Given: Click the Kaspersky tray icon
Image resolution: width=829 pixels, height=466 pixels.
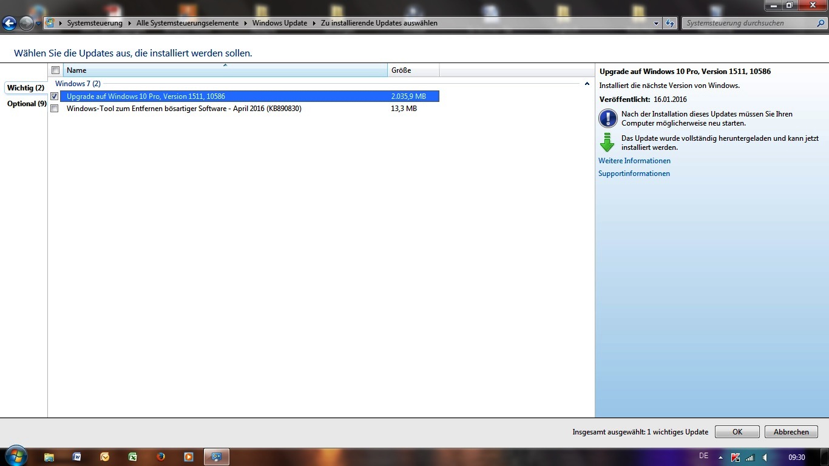Looking at the screenshot, I should 736,457.
